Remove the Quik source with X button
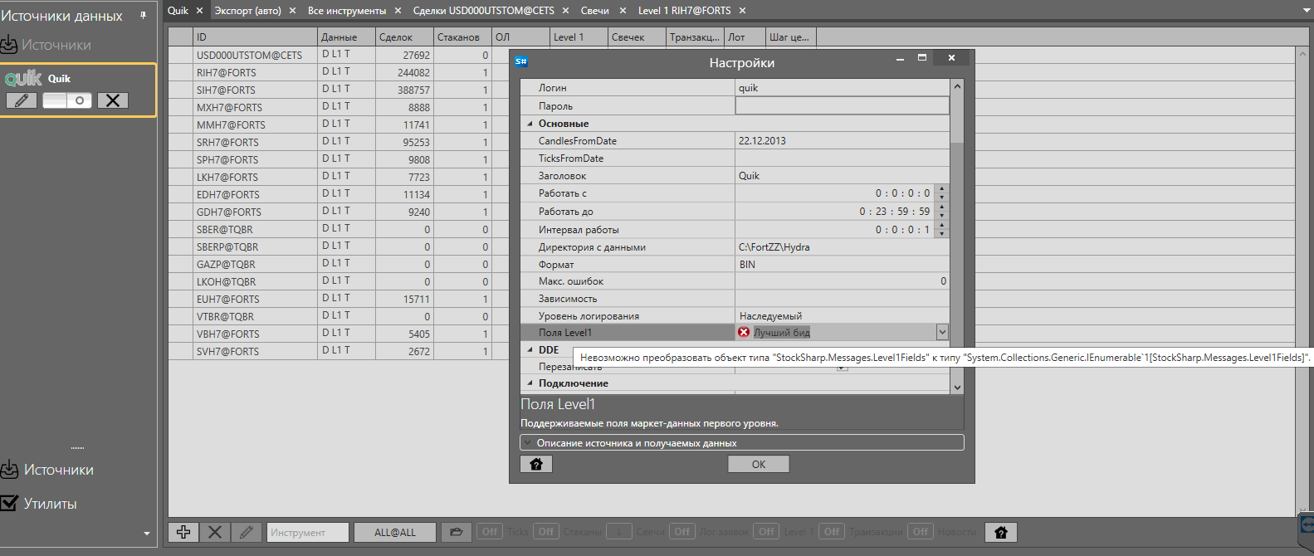Screen dimensions: 1314x556 (113, 100)
